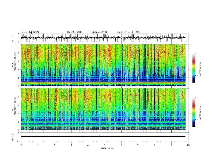The width and height of the screenshot is (212, 163).
Task: Click the ch.1 Frequency (kHz) axis label
Action: click(x=14, y=62)
